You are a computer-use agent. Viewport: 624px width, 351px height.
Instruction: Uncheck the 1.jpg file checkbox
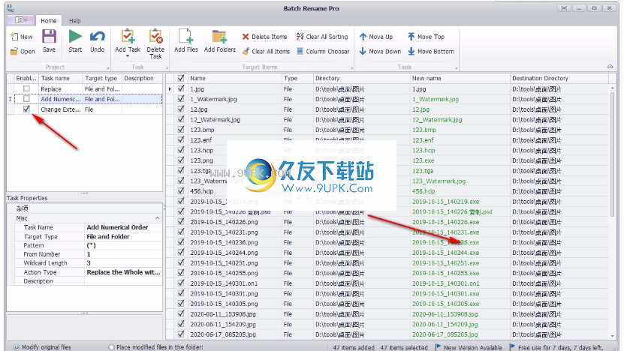pyautogui.click(x=181, y=88)
